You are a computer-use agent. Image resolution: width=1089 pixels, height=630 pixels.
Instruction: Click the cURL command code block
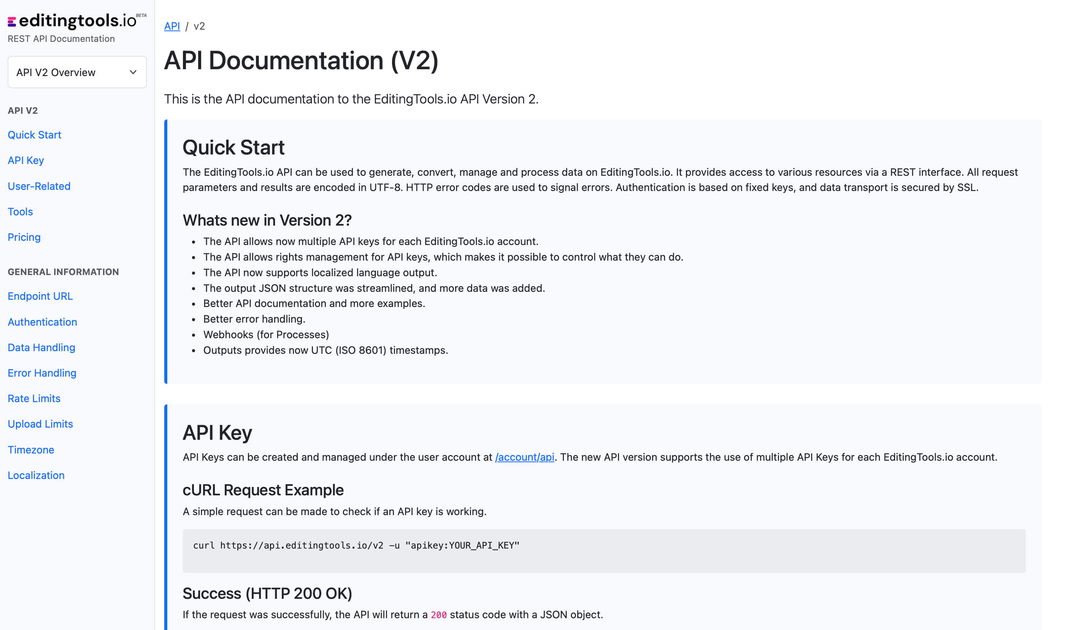[603, 550]
